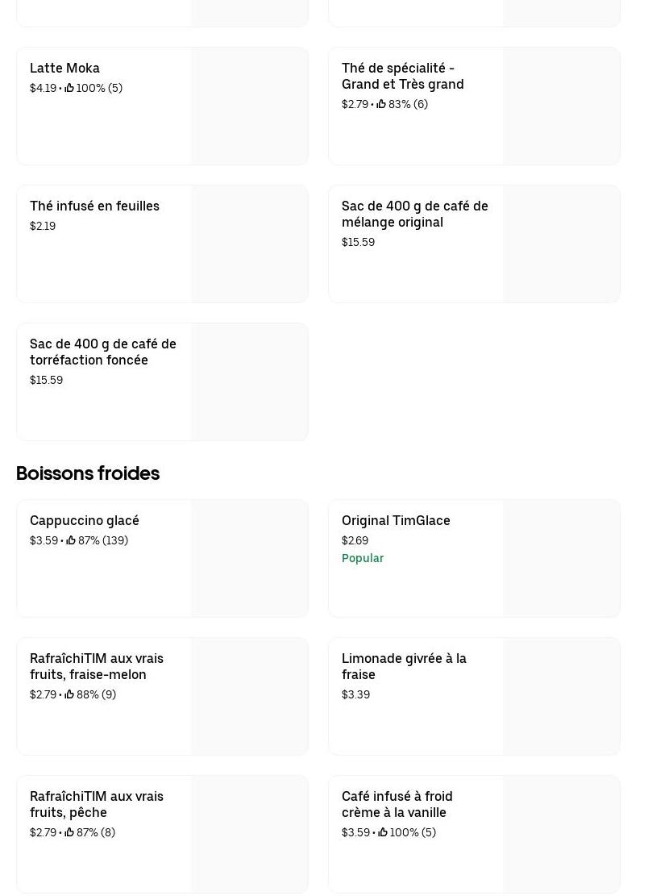Click the Original TimGlace image thumbnail
This screenshot has width=648, height=896.
561,559
